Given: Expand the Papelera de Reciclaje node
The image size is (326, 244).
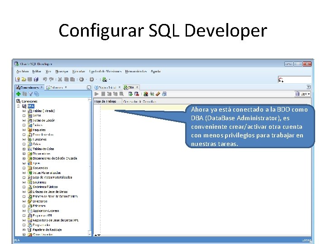Looking at the screenshot, I should click(24, 230).
